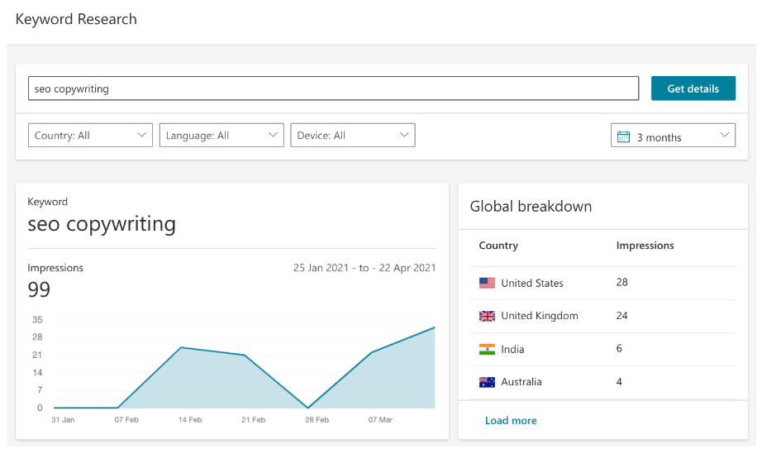
Task: Click the Australia flag icon
Action: (x=487, y=382)
